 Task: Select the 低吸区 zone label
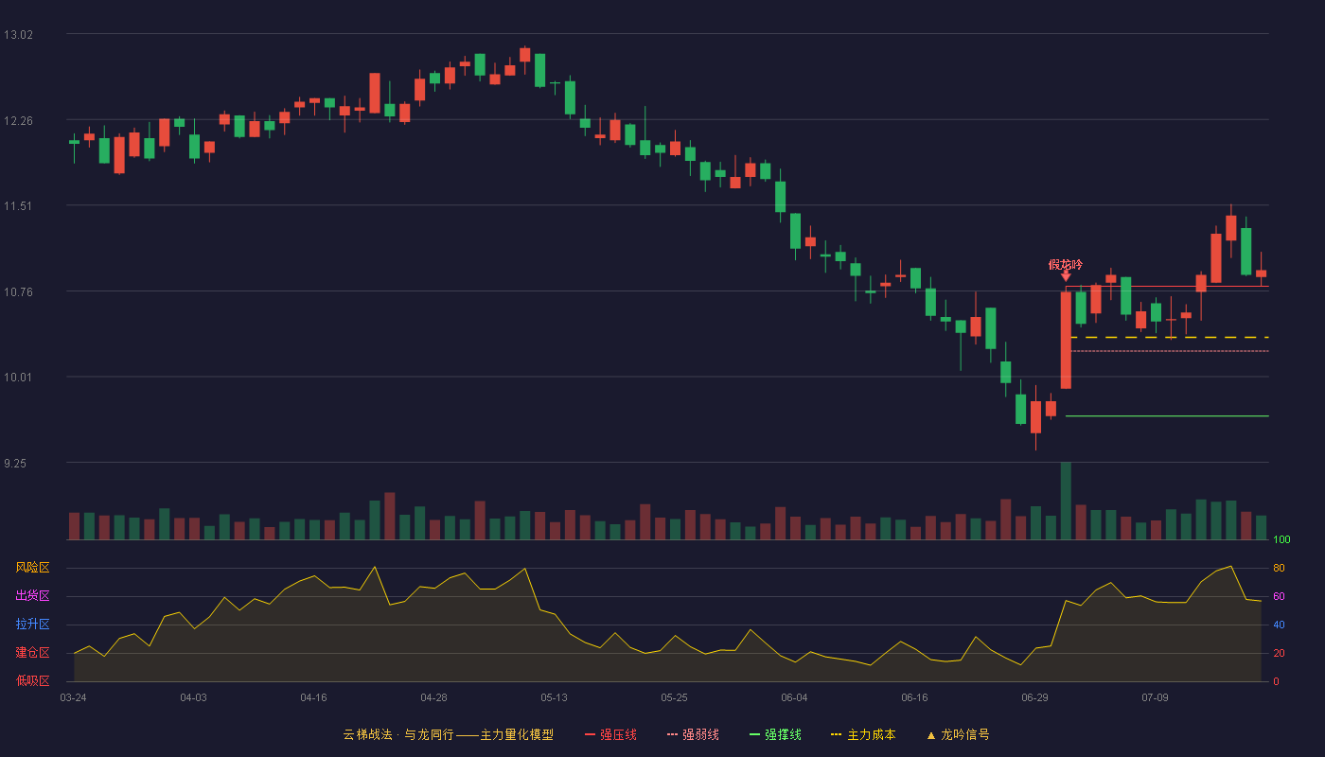32,680
